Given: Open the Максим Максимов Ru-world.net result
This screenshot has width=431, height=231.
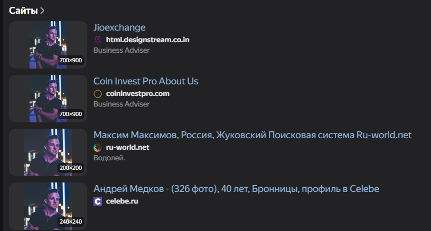Looking at the screenshot, I should [252, 135].
